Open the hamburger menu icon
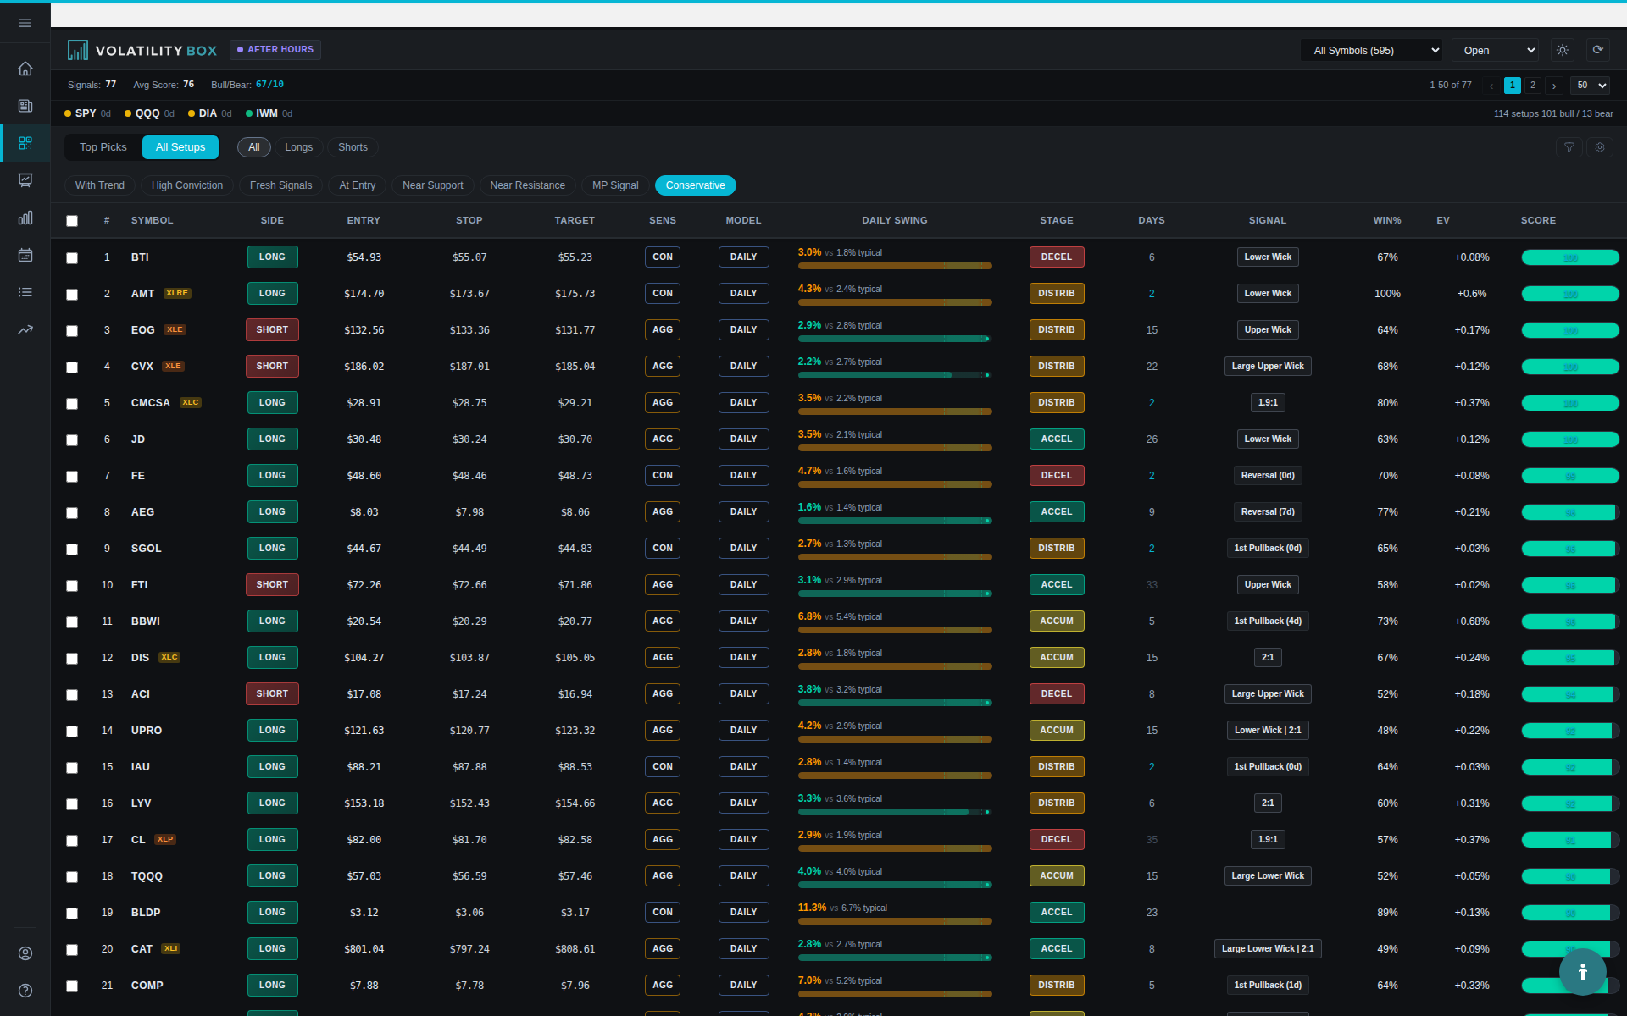Image resolution: width=1627 pixels, height=1016 pixels. [x=25, y=23]
